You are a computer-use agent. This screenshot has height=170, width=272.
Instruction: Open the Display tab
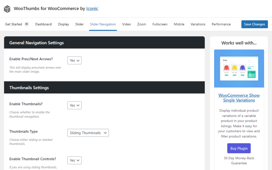pyautogui.click(x=63, y=24)
